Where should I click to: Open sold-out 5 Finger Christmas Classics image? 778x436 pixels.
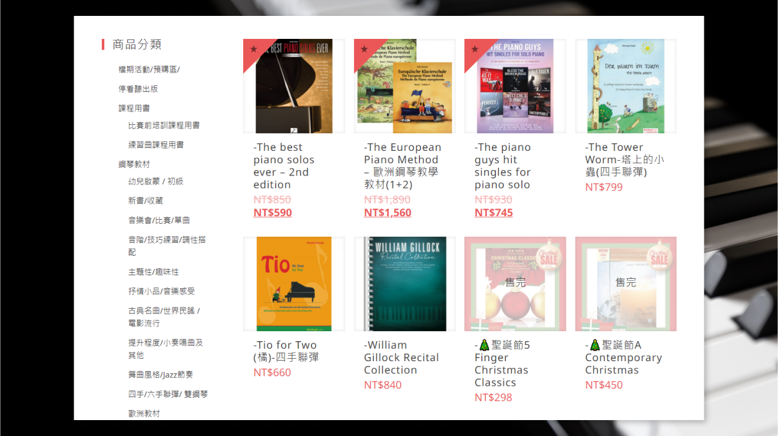tap(515, 284)
